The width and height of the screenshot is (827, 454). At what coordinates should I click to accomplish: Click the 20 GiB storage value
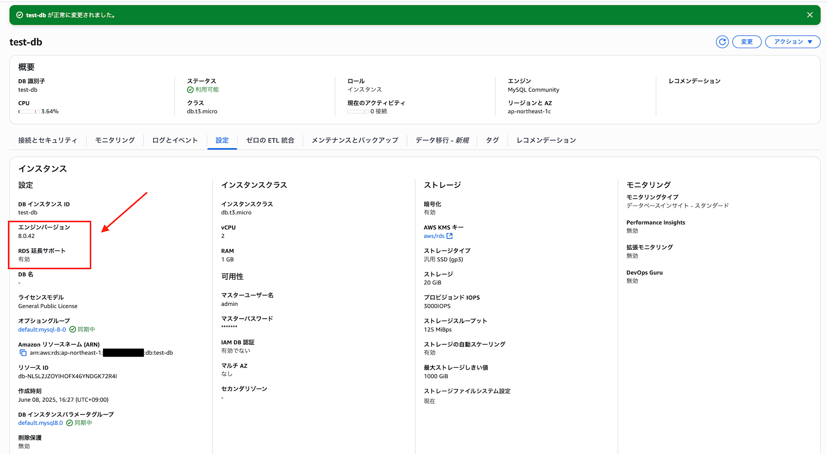click(x=433, y=283)
